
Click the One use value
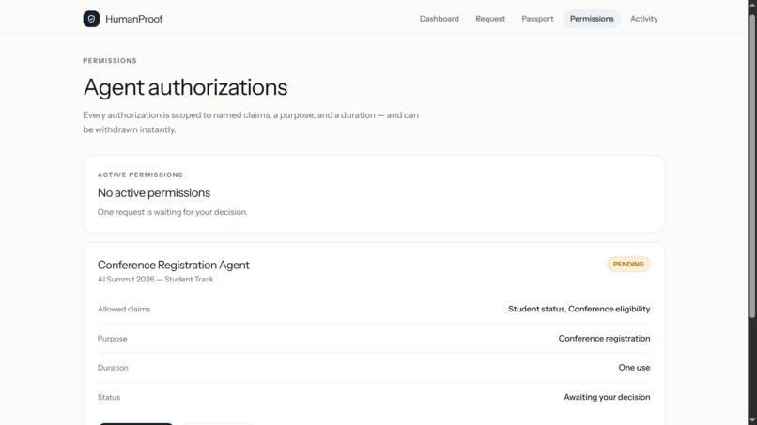coord(634,368)
